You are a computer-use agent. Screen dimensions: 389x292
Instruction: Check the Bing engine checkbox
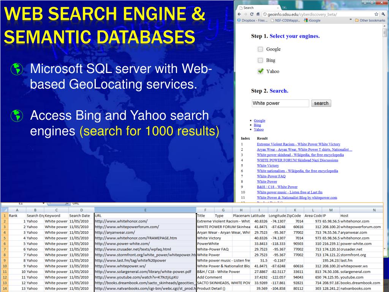tap(260, 60)
